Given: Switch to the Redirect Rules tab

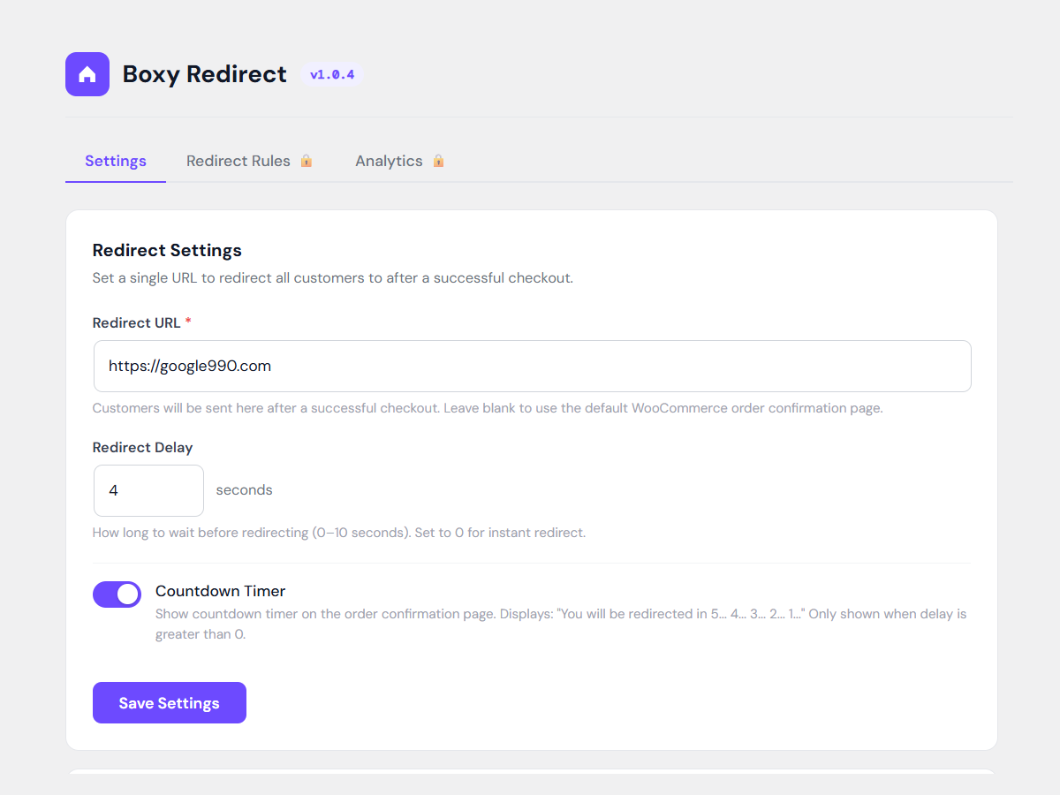Looking at the screenshot, I should (238, 161).
